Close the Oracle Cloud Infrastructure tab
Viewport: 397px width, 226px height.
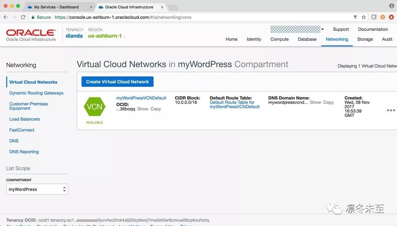pos(162,7)
